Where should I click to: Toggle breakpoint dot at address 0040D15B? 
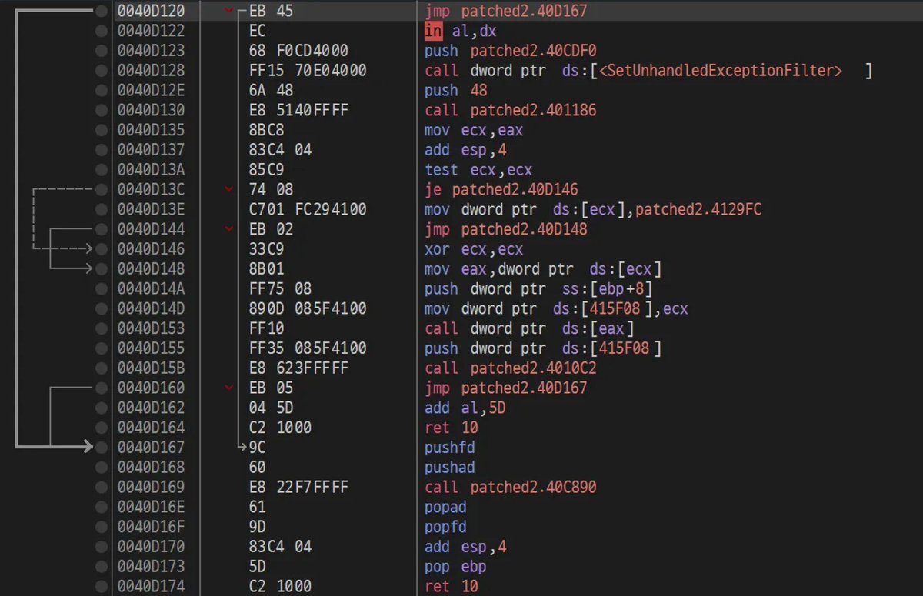(102, 368)
